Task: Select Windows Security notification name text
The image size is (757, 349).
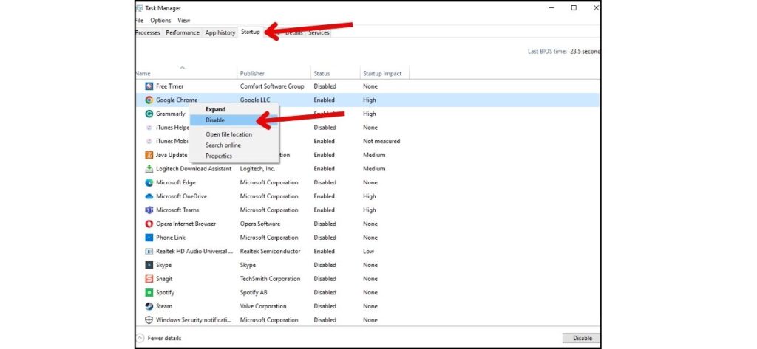Action: coord(194,320)
